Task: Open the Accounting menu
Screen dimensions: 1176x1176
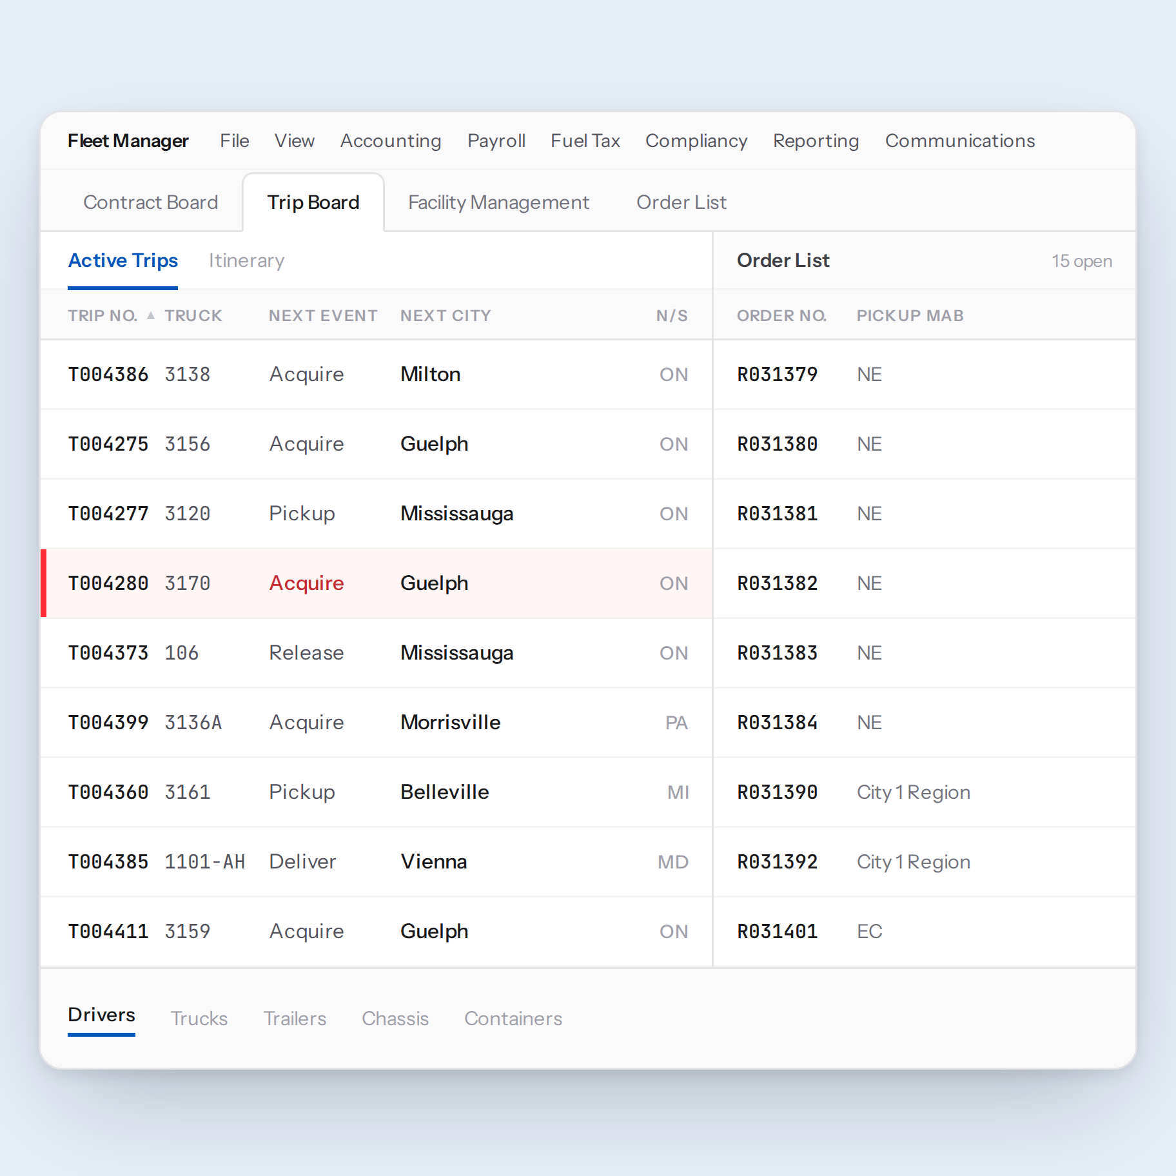Action: (391, 141)
